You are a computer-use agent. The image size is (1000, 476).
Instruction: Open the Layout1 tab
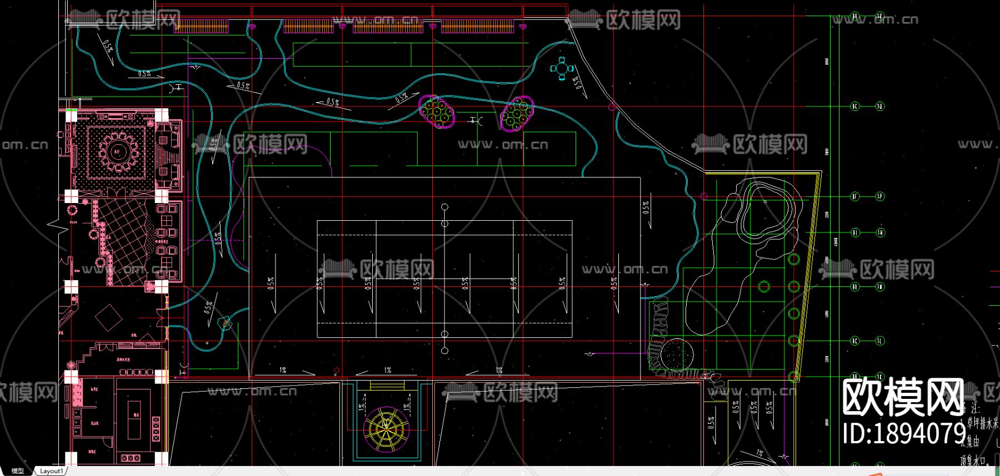pyautogui.click(x=51, y=471)
